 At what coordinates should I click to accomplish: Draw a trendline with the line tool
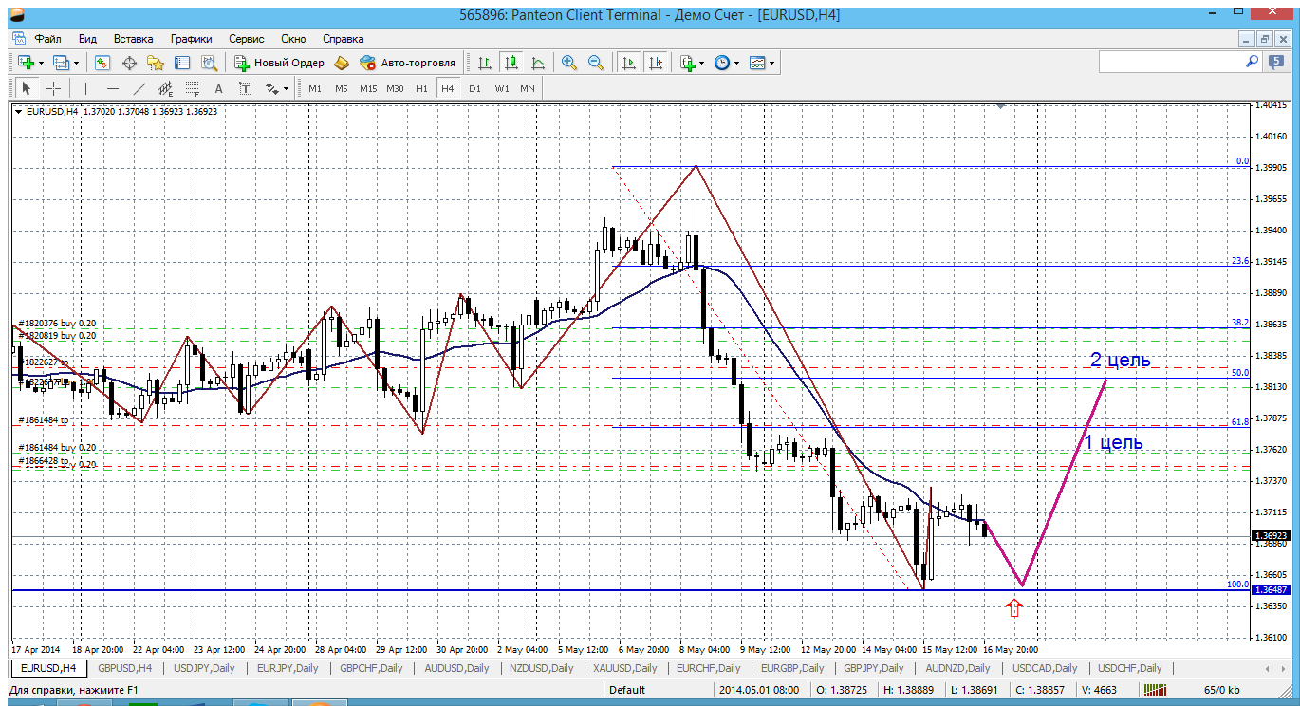[x=139, y=88]
